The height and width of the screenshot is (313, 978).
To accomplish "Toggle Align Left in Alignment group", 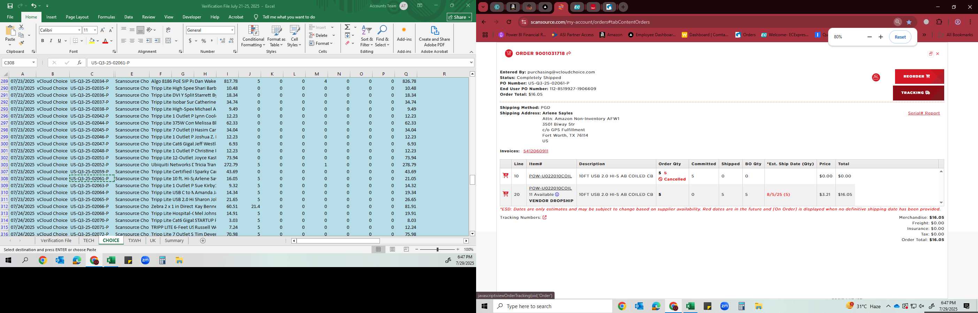I will 124,41.
